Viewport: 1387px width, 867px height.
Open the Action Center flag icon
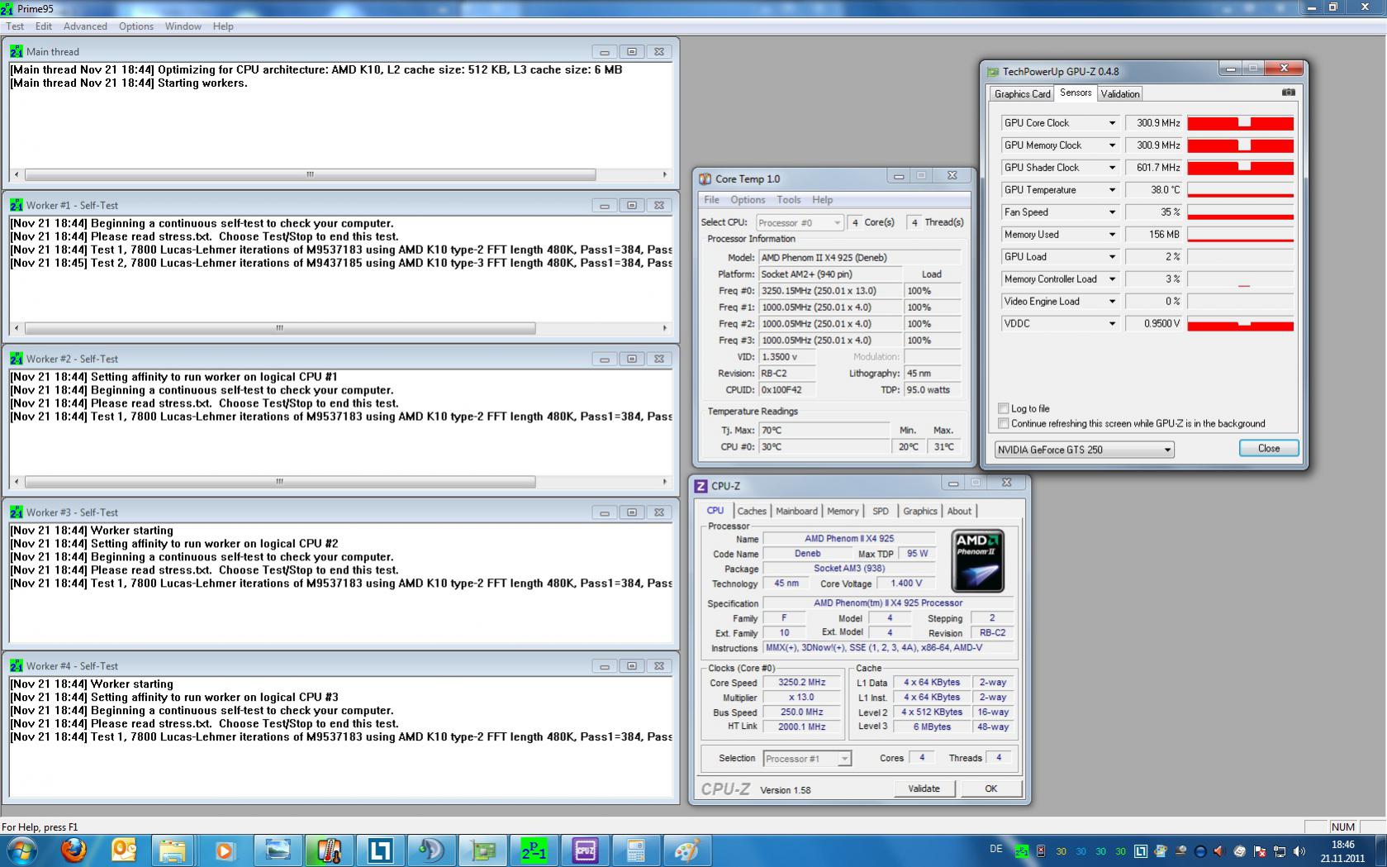[x=1260, y=851]
